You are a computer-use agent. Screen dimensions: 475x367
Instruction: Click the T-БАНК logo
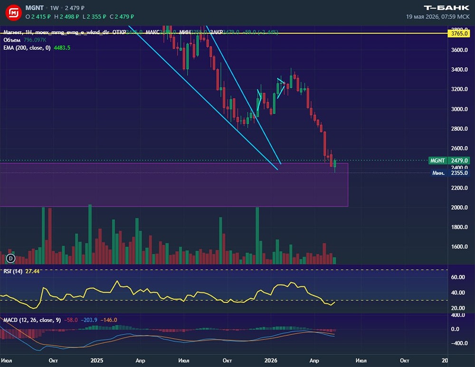click(x=446, y=8)
